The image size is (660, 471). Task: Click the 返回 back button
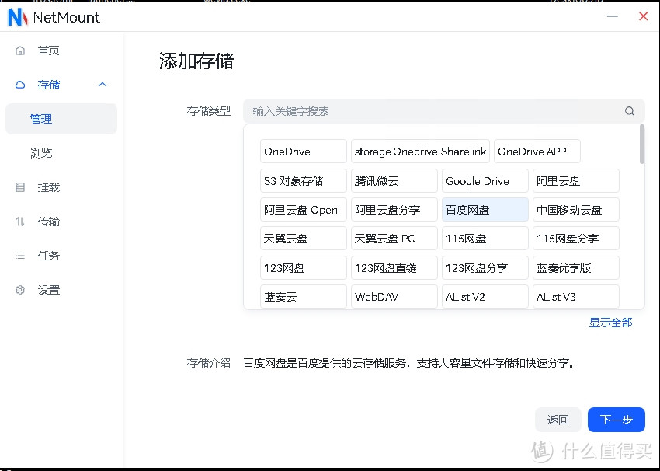click(558, 419)
